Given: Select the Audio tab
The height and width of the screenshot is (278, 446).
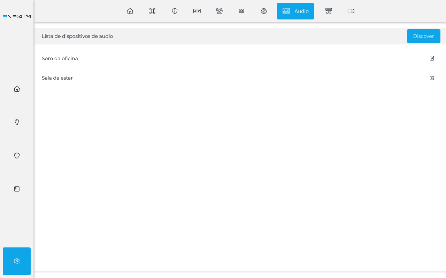Looking at the screenshot, I should click(x=295, y=11).
